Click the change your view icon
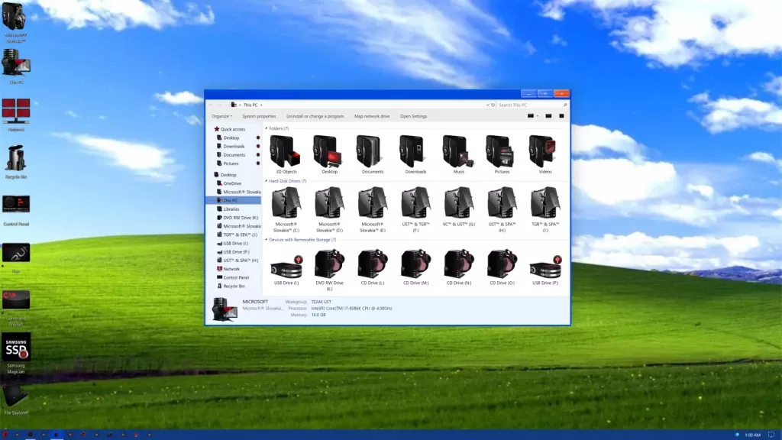 (x=531, y=116)
